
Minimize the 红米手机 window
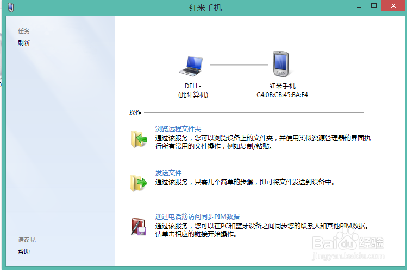359,6
